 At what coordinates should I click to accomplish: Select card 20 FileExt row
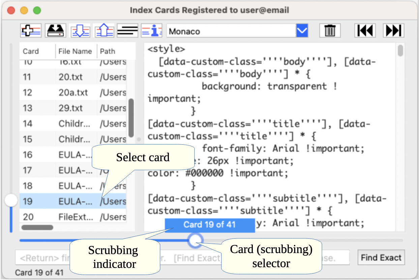point(72,217)
